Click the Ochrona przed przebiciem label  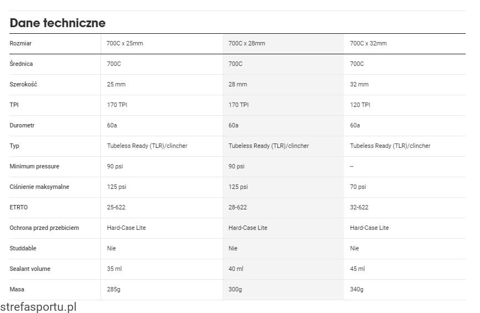(44, 228)
